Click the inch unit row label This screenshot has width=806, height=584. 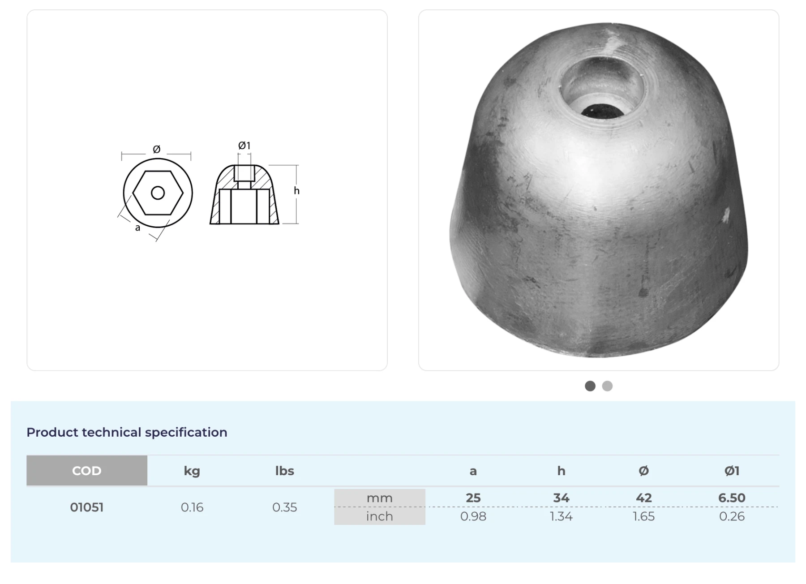pos(379,516)
